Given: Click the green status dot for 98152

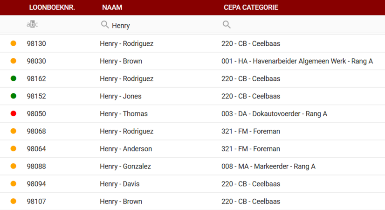Looking at the screenshot, I should click(14, 96).
